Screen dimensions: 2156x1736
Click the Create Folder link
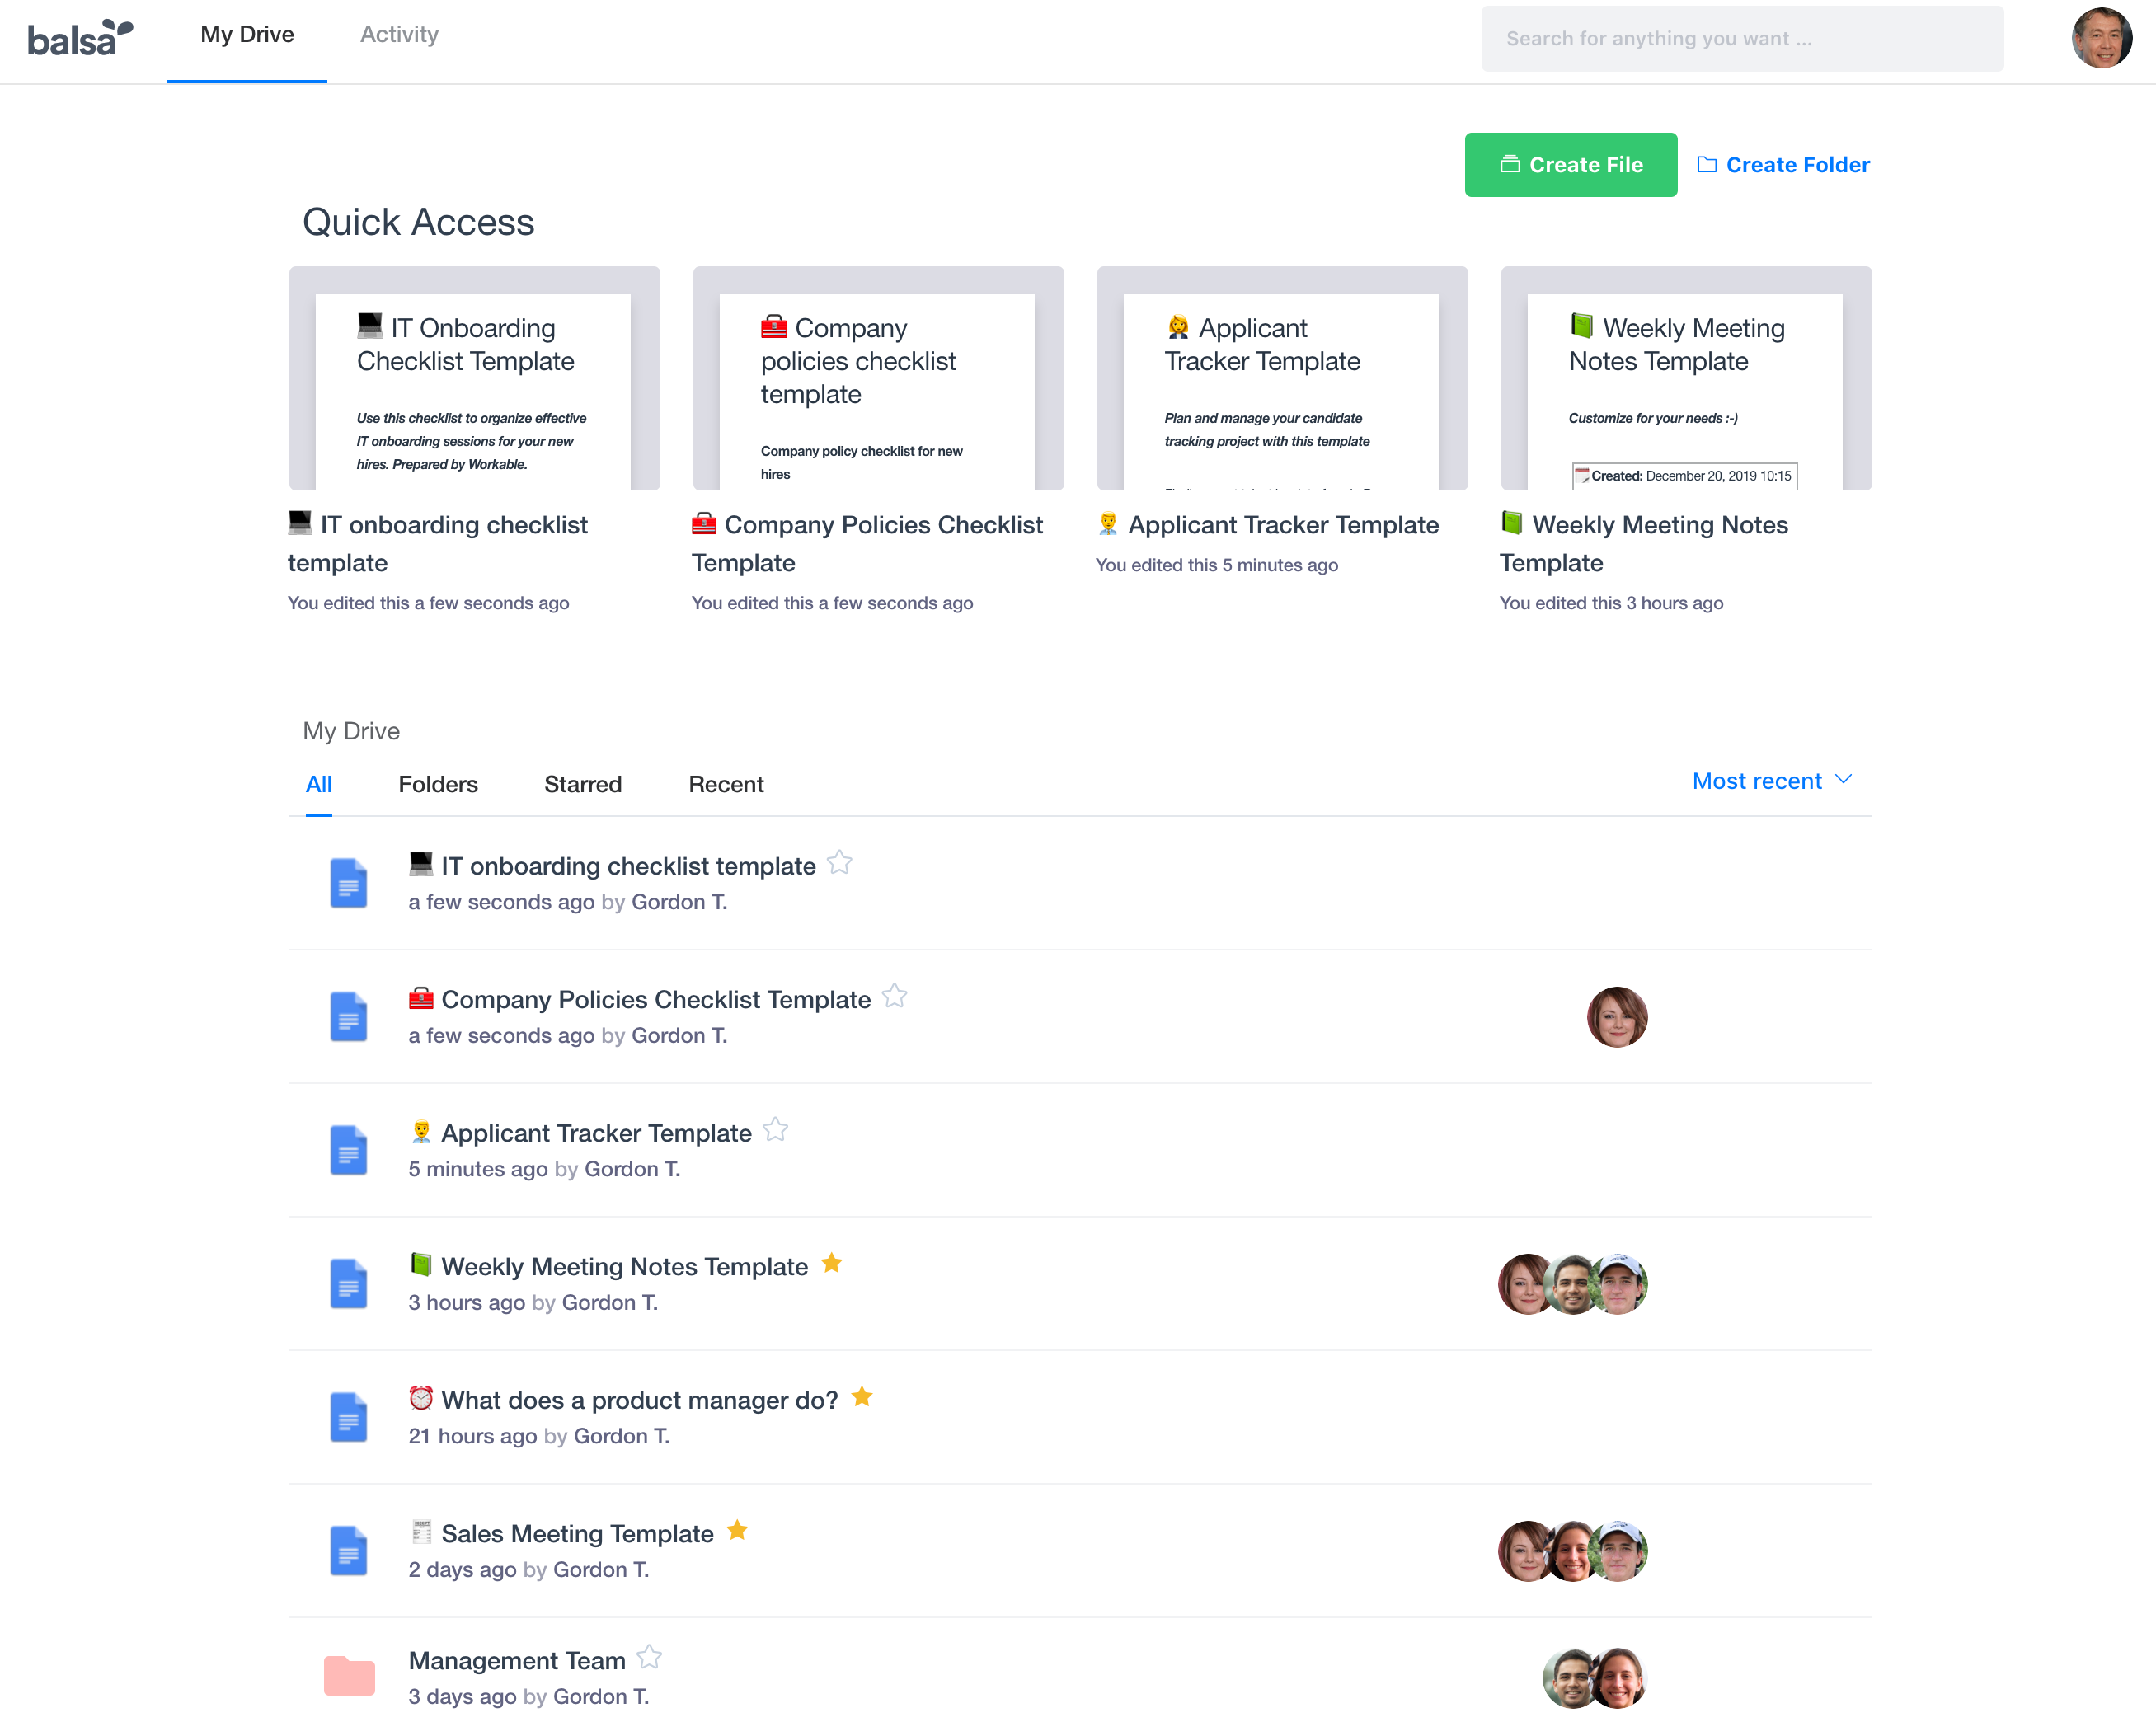tap(1783, 165)
